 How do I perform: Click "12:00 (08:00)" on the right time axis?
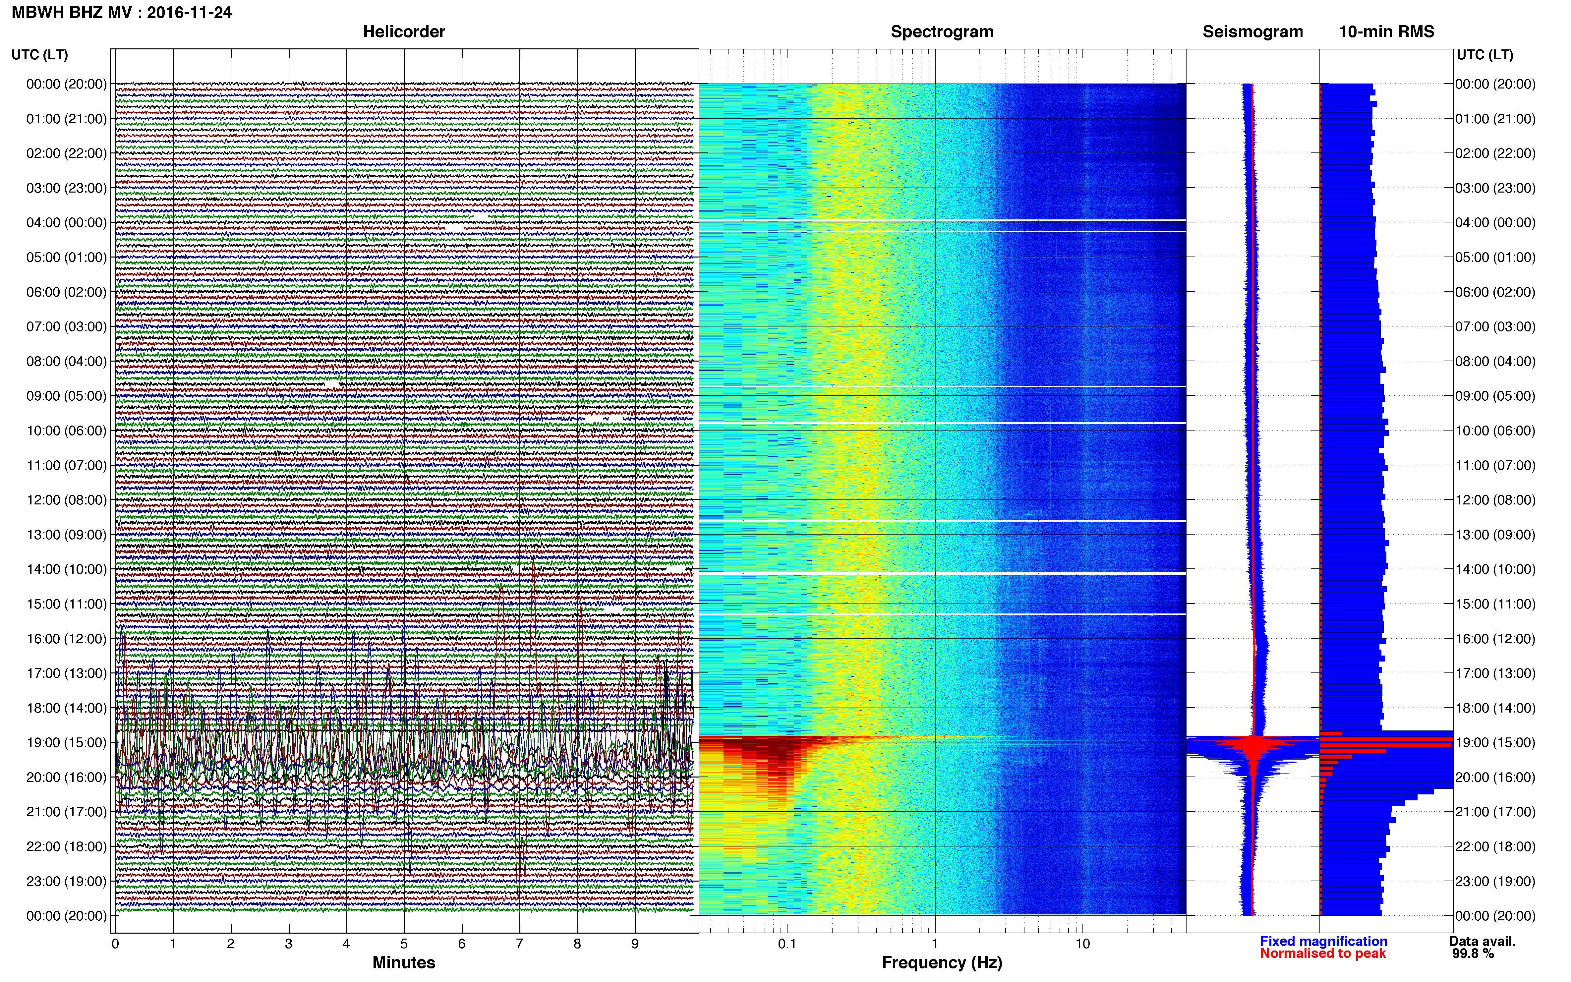pyautogui.click(x=1495, y=500)
